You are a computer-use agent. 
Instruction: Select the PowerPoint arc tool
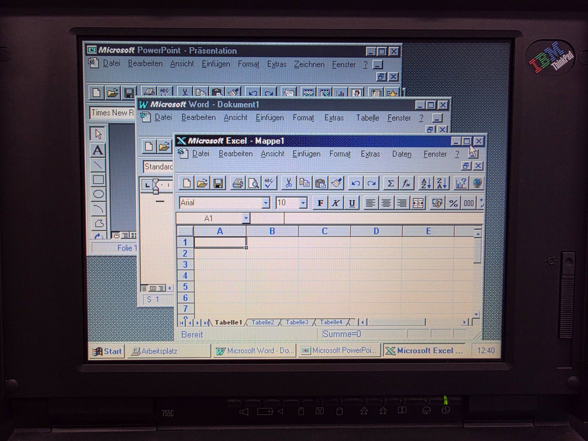tap(98, 208)
